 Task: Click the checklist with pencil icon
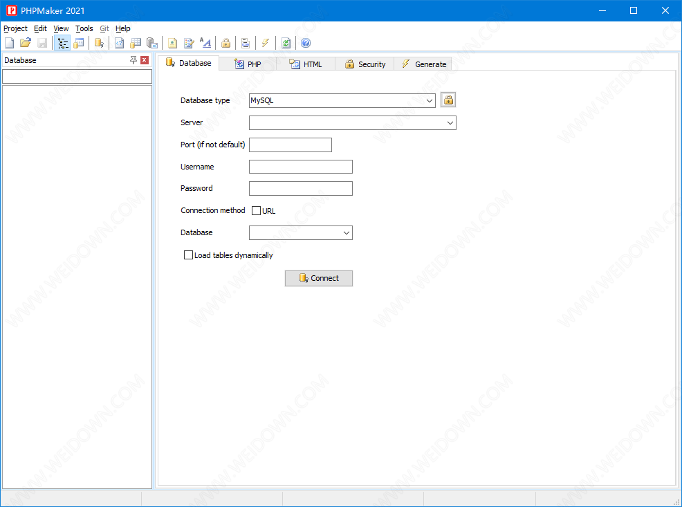point(189,43)
